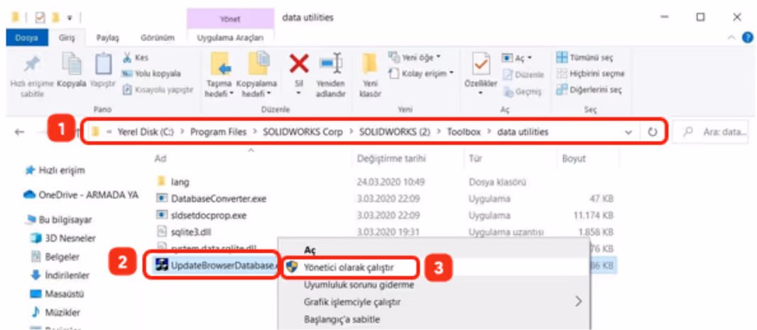
Task: Open the Quick Access Toolbar customize dropdown
Action: [69, 18]
